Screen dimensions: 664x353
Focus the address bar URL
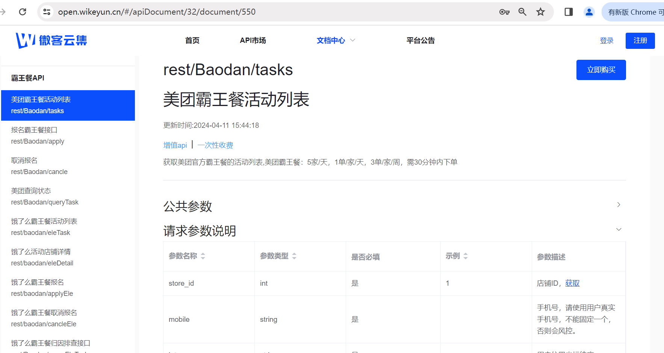157,12
